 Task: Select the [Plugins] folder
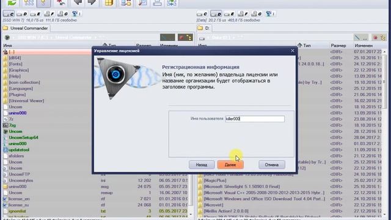pyautogui.click(x=18, y=95)
